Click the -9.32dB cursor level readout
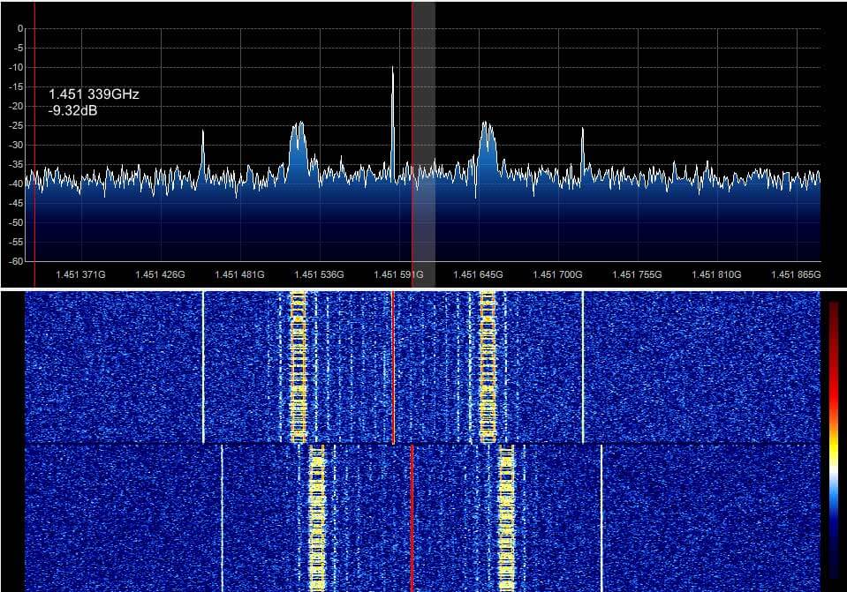Viewport: 847px width, 592px height. point(73,110)
